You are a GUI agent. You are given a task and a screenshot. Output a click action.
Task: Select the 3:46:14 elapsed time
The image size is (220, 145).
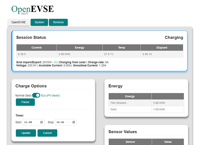click(147, 54)
